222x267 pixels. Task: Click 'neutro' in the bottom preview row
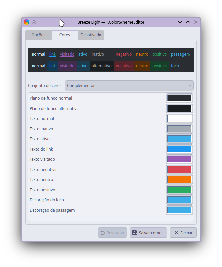click(142, 66)
